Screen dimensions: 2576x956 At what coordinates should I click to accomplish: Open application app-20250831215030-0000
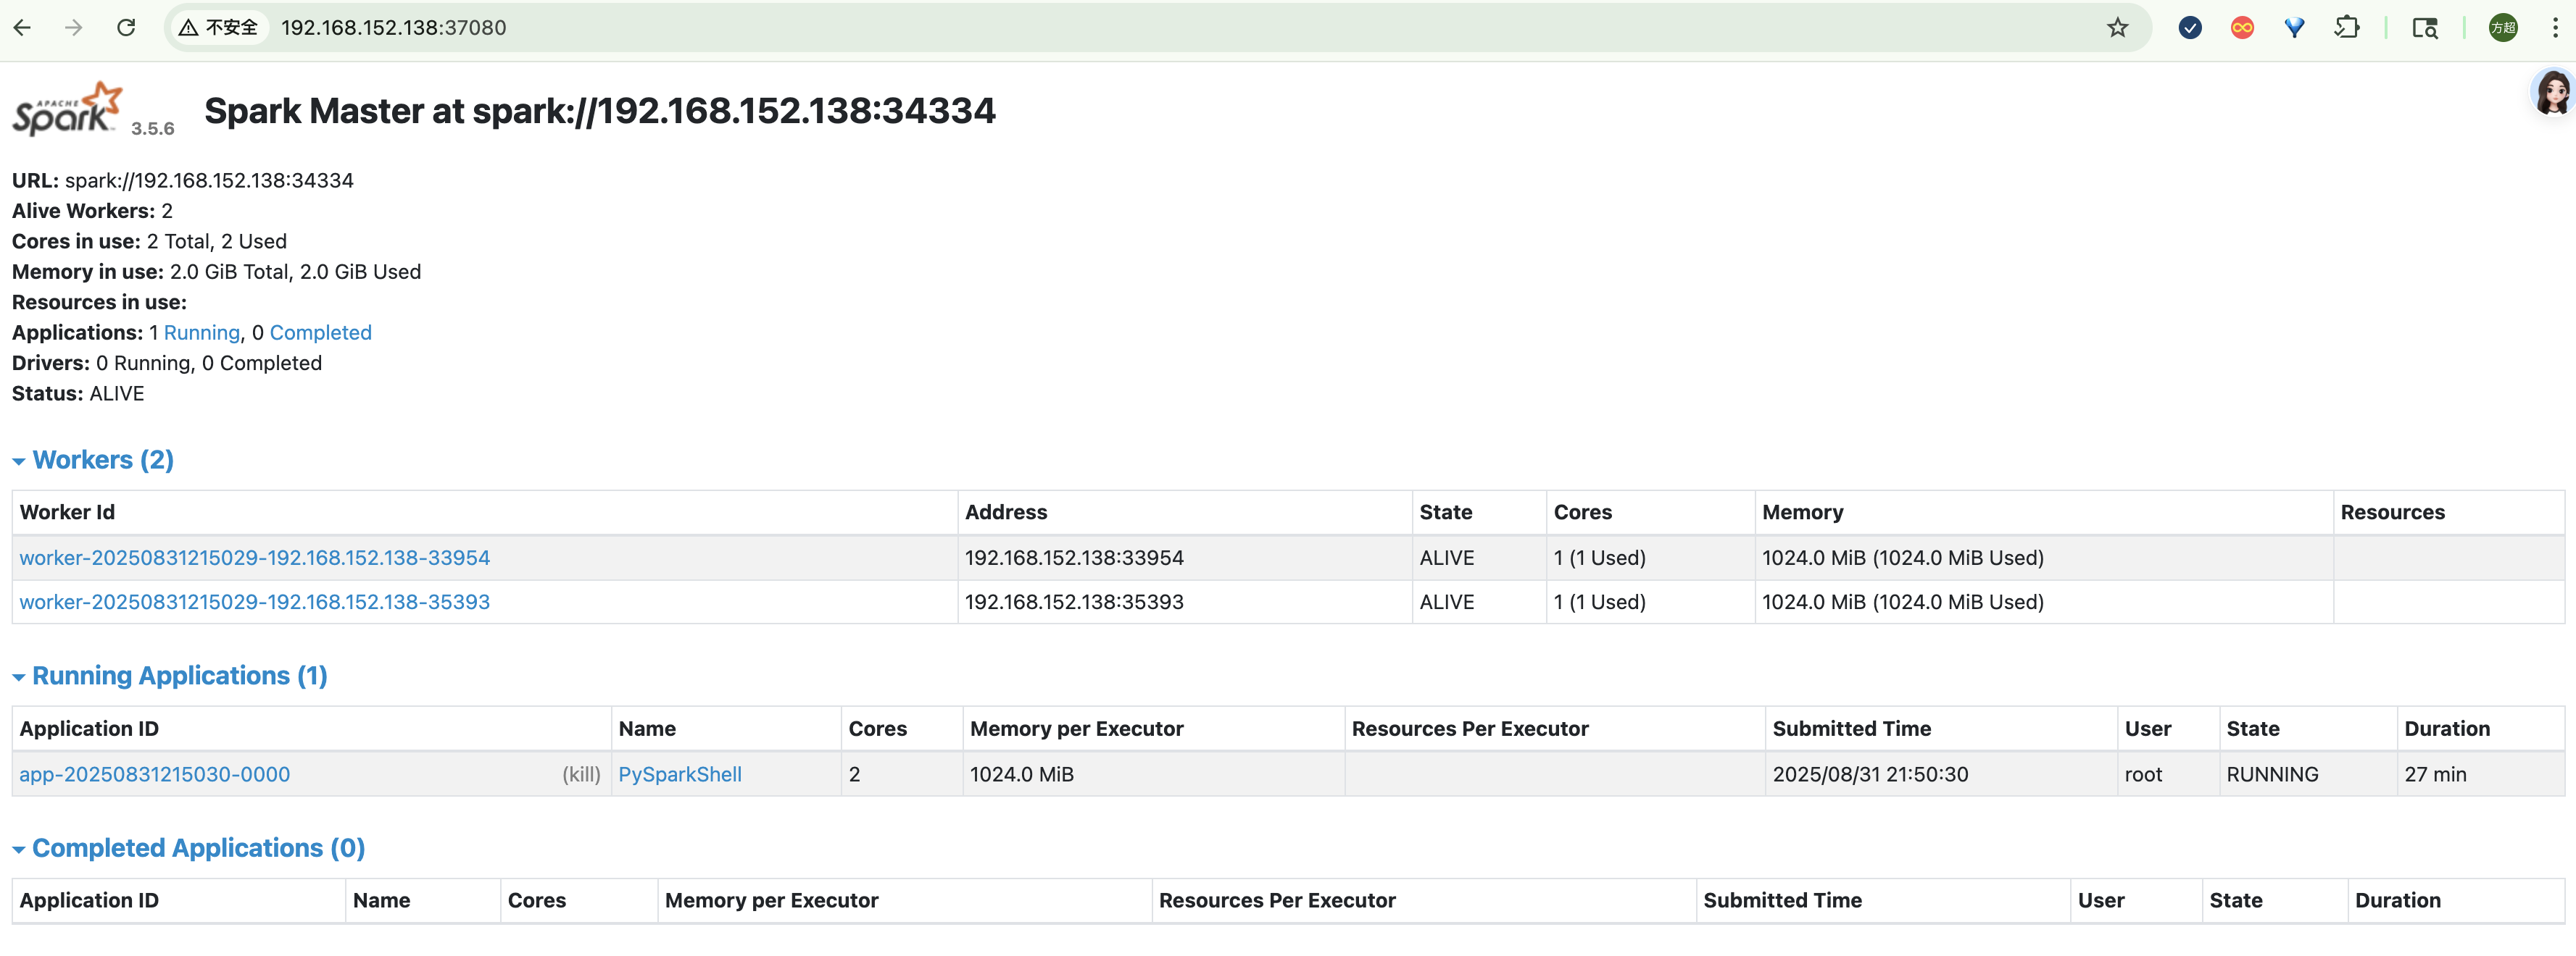click(155, 774)
